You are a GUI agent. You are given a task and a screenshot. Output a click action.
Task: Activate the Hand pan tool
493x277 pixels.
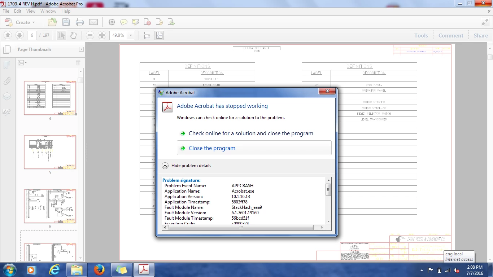tap(73, 35)
